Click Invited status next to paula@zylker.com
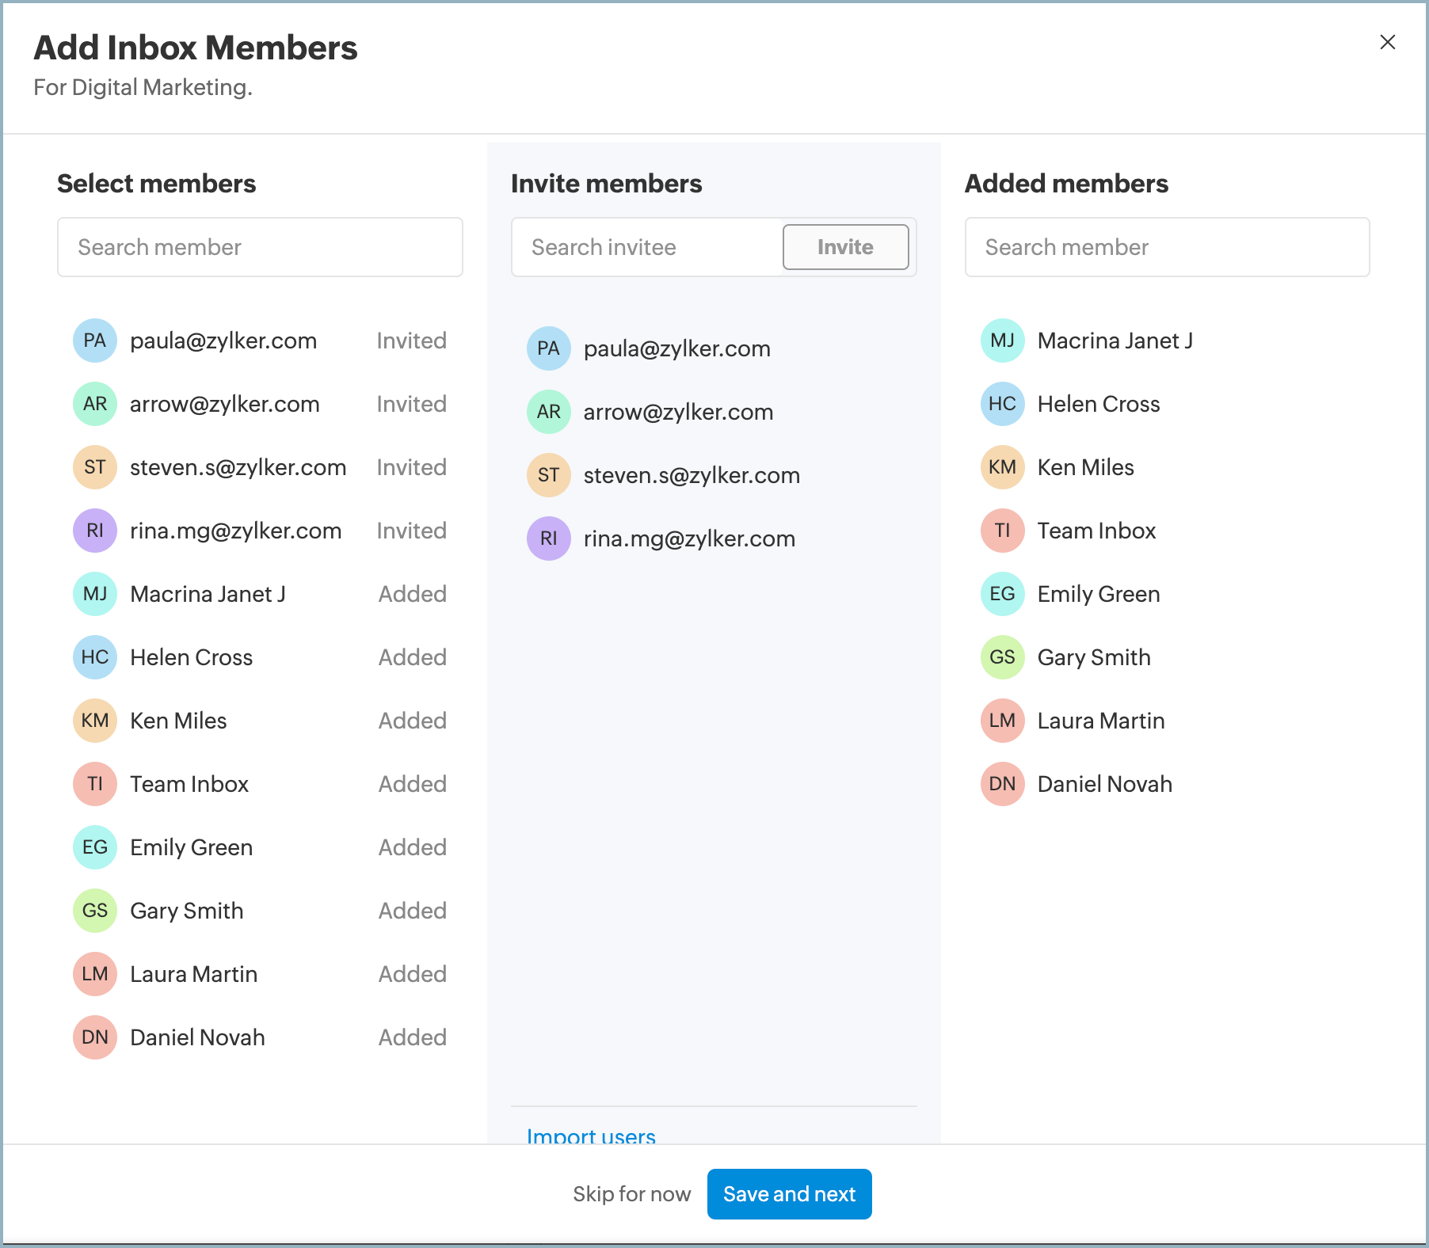The height and width of the screenshot is (1248, 1429). click(x=411, y=341)
